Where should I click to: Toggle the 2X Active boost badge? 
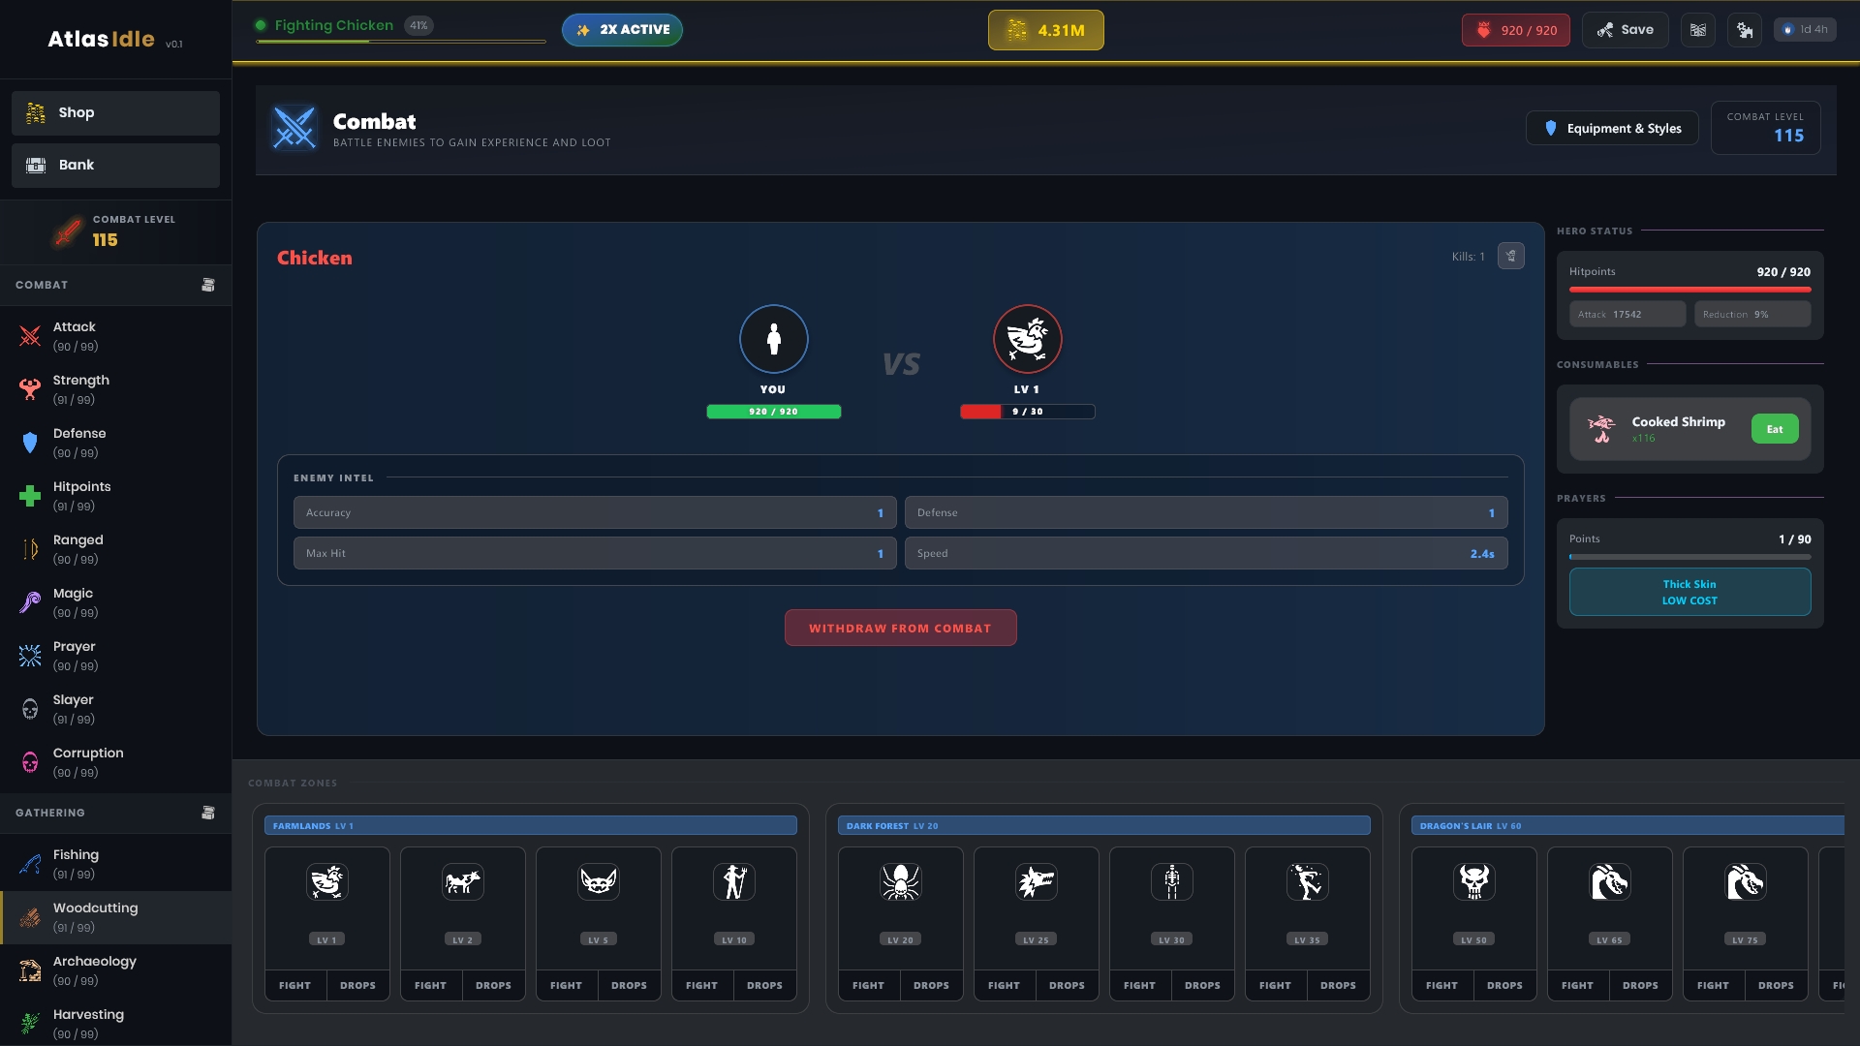(622, 30)
